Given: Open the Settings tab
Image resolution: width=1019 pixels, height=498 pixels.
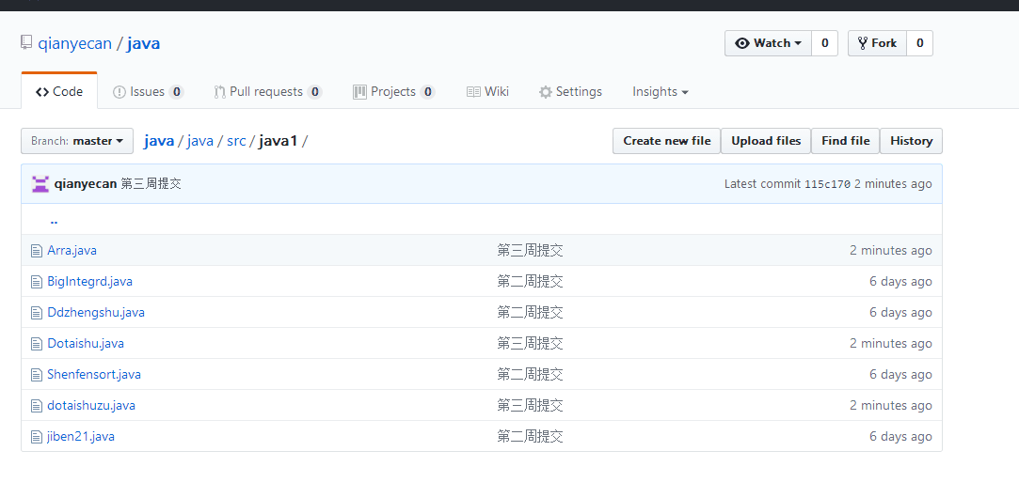Looking at the screenshot, I should (x=570, y=91).
